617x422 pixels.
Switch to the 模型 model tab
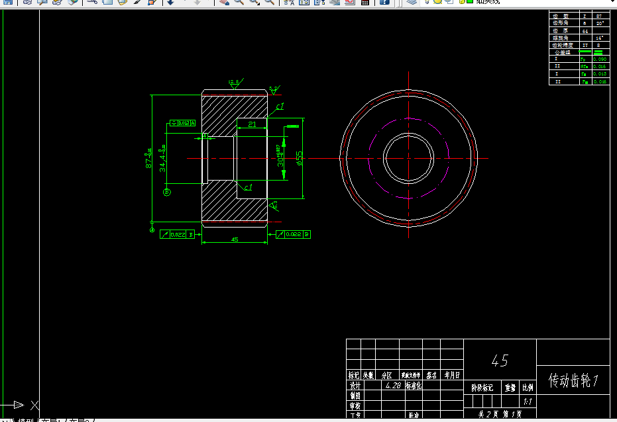tap(26, 421)
